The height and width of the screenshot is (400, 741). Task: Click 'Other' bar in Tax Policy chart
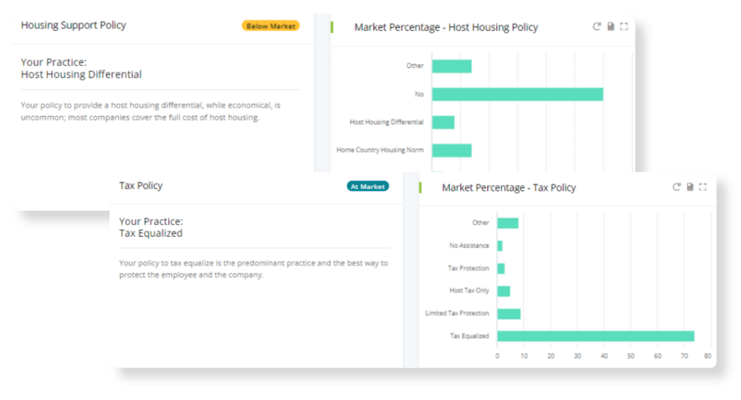(x=508, y=223)
